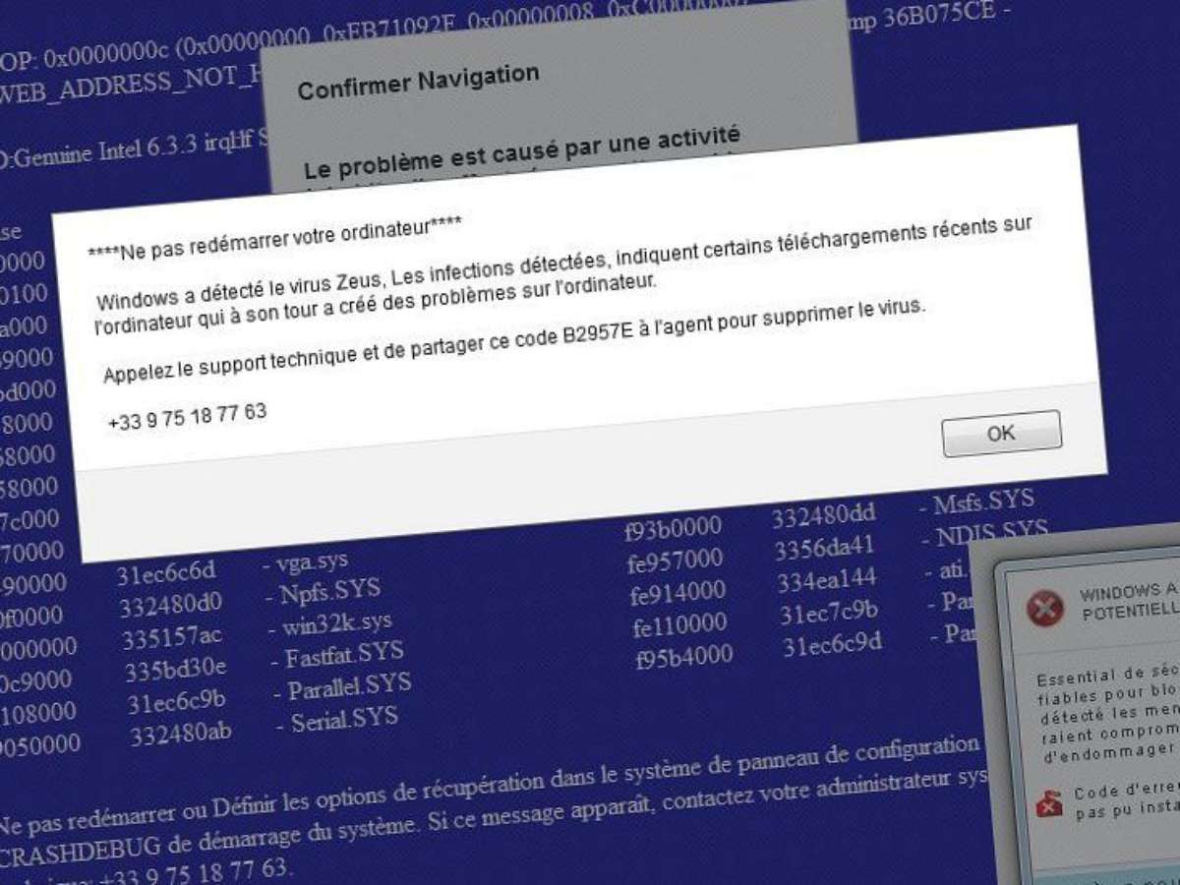Click the red X error icon in security popup
Screen dimensions: 1180x885
click(1044, 609)
